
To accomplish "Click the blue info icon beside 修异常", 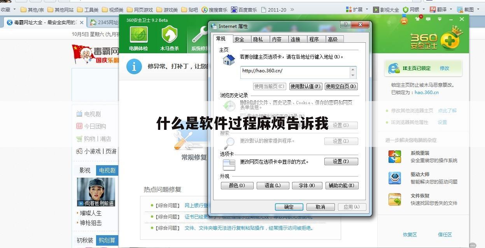I will click(x=134, y=66).
